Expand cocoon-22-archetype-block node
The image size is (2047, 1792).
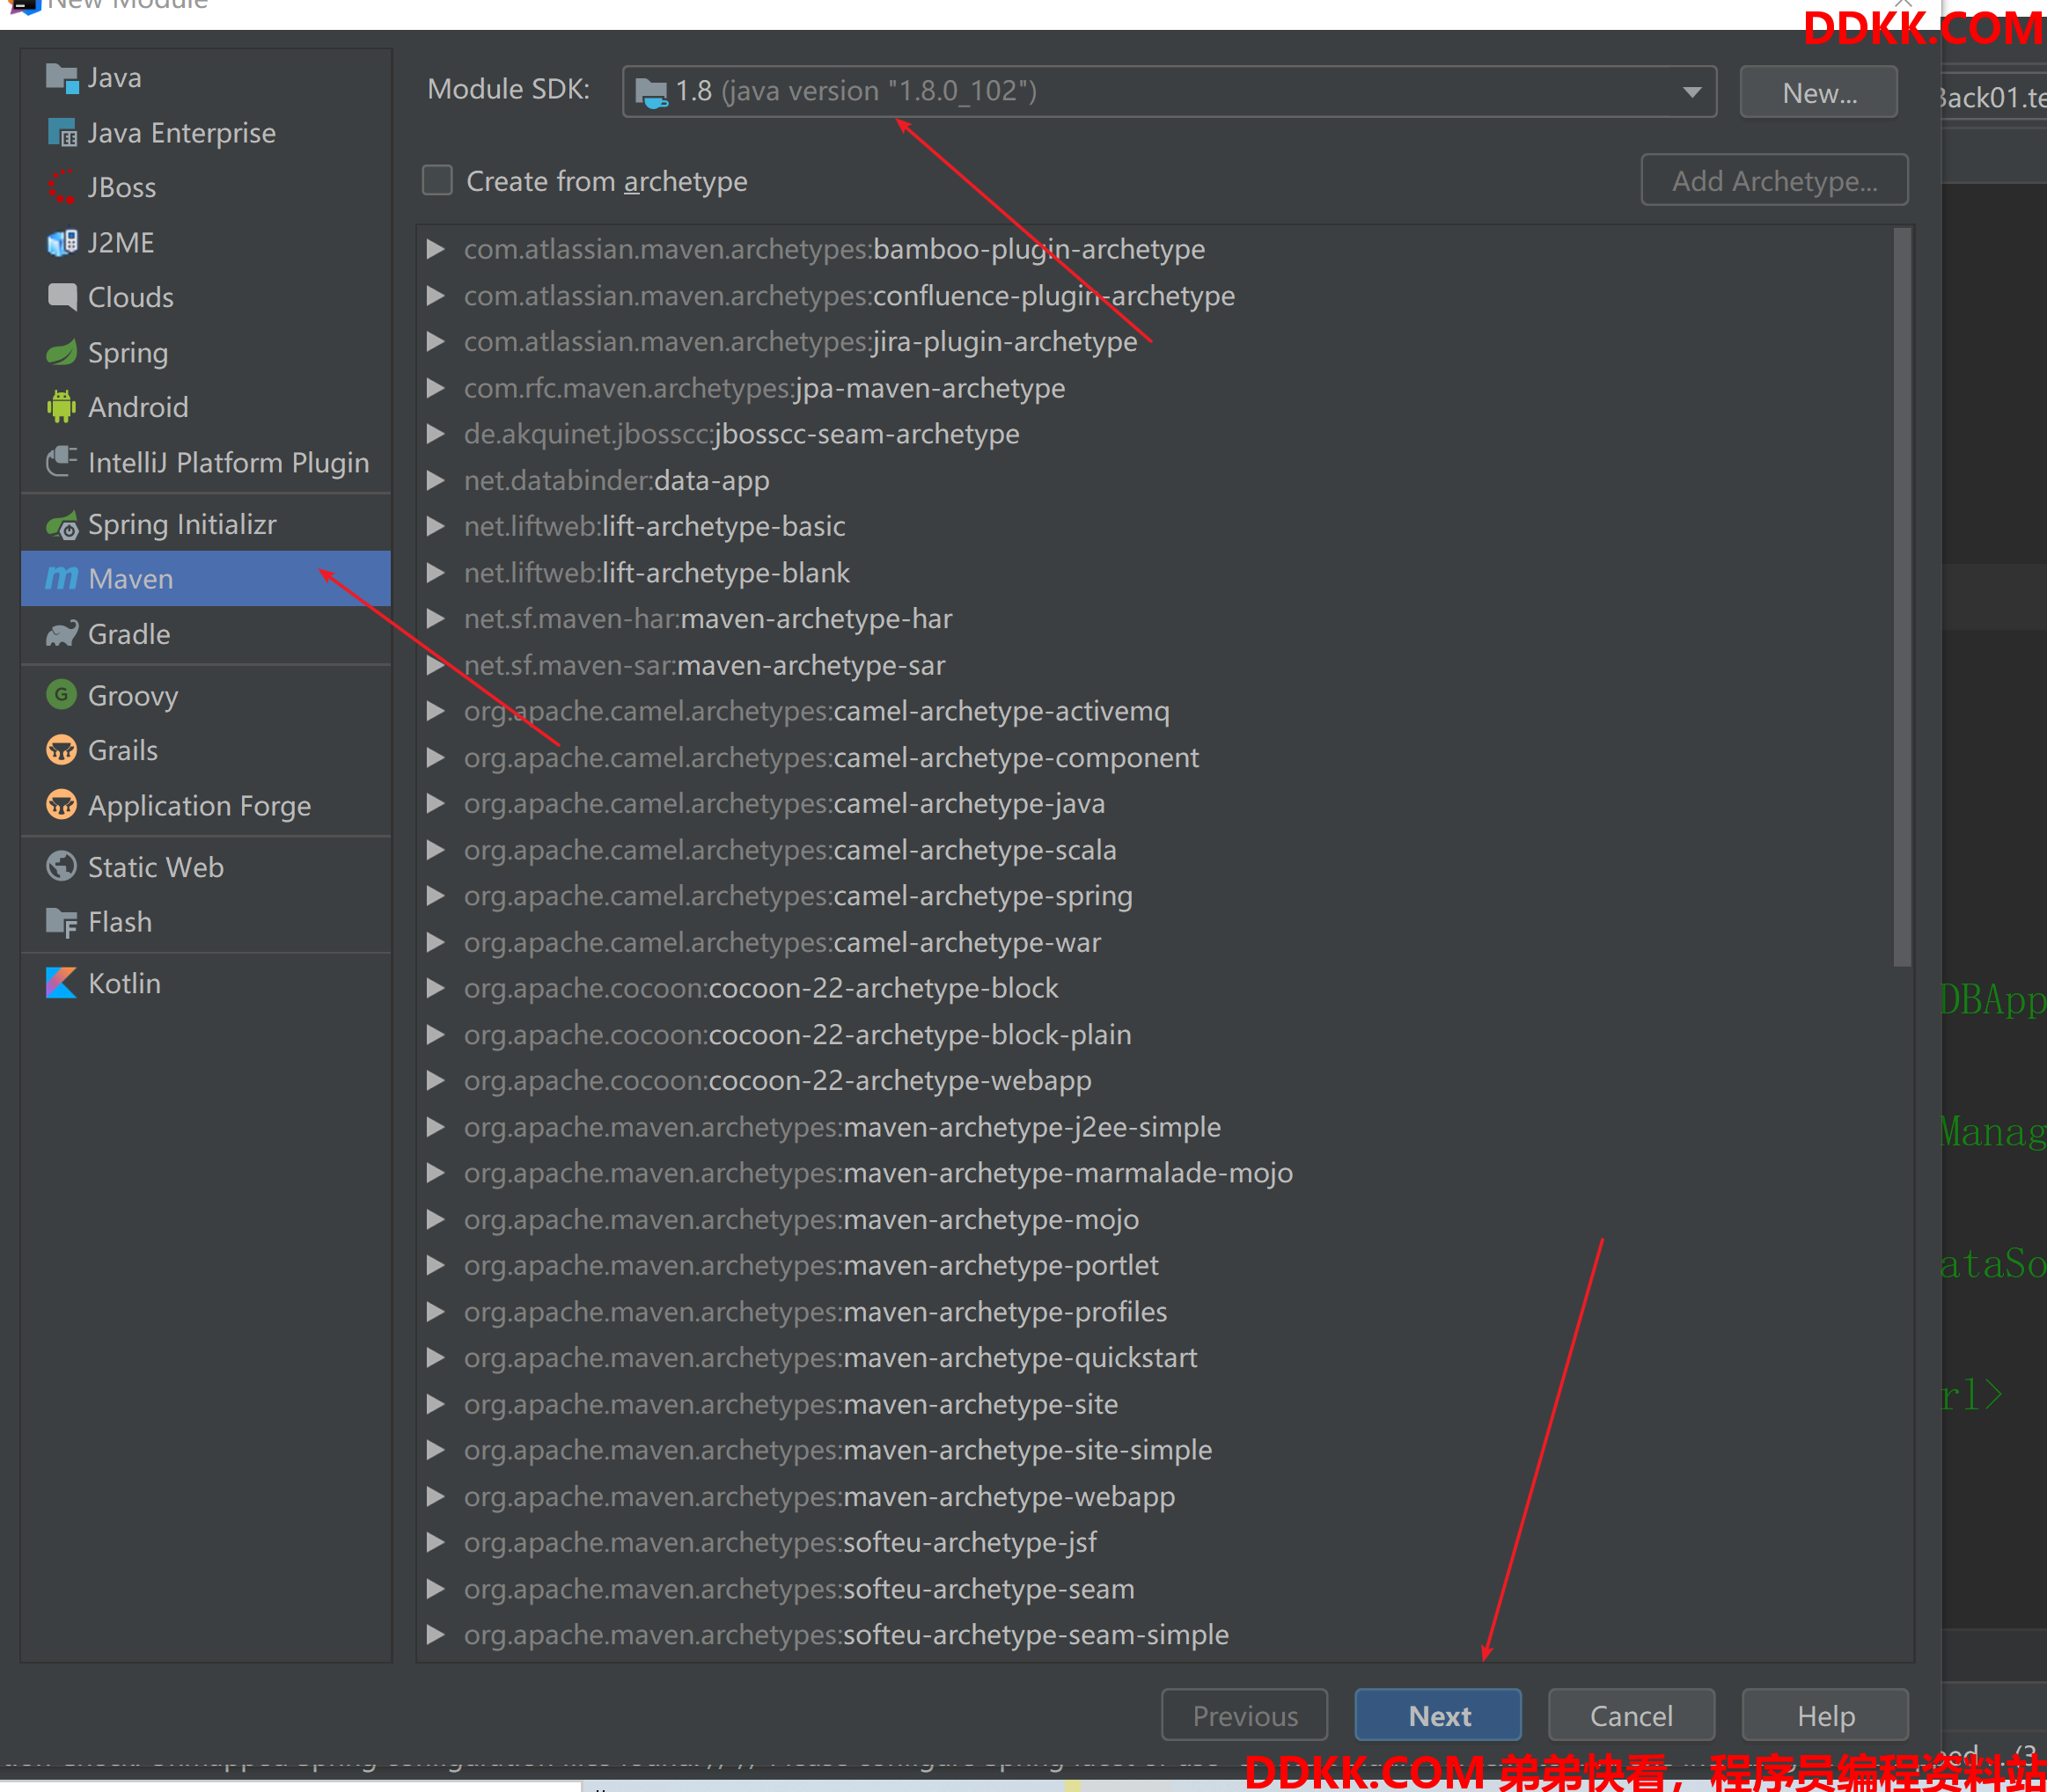pos(437,988)
